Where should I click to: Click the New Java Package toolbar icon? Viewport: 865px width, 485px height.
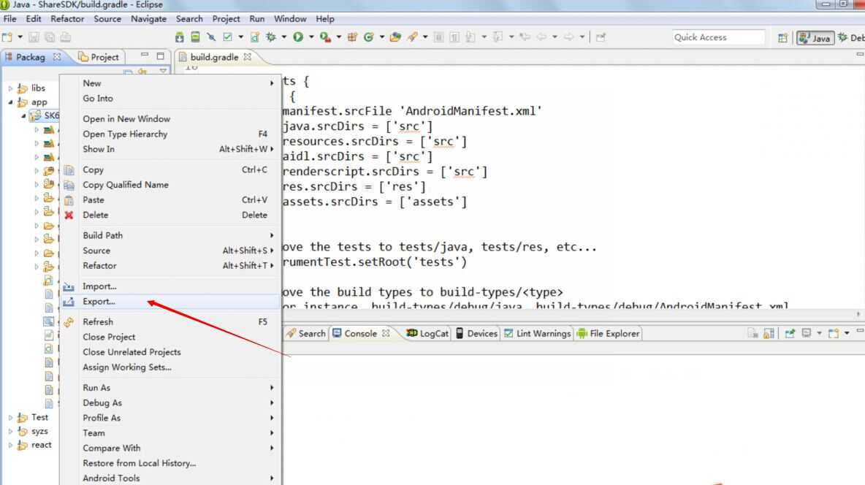pyautogui.click(x=353, y=37)
